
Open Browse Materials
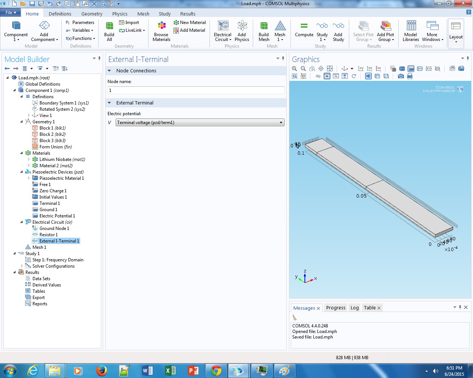[161, 31]
